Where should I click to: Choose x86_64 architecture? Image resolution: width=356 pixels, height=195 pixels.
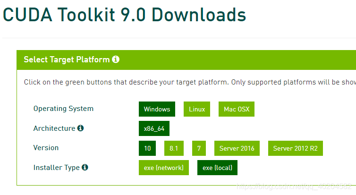154,128
